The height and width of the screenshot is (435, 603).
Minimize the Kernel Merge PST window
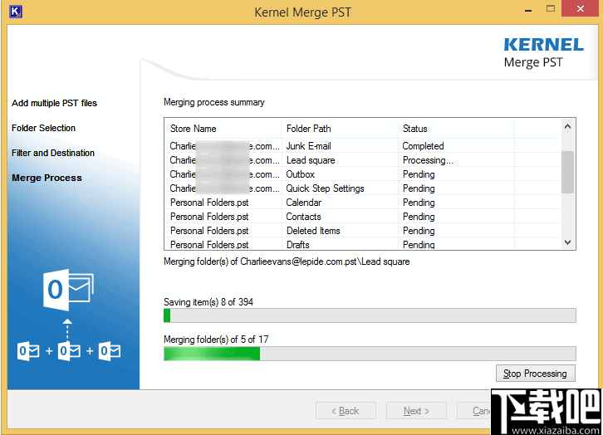click(x=528, y=10)
